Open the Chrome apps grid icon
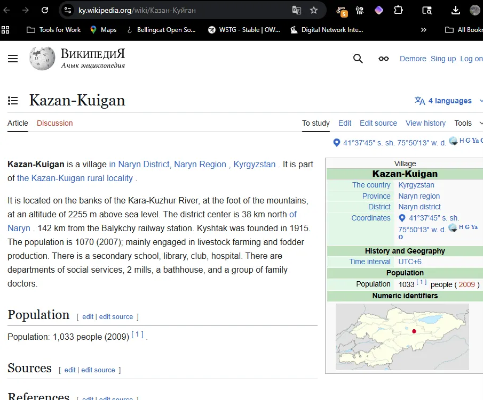 pos(5,30)
